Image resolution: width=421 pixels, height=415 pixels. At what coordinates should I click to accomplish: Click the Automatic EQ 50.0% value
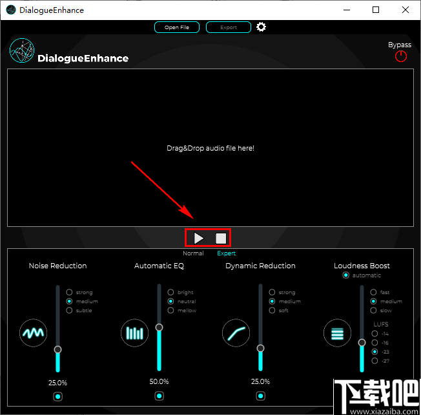[x=159, y=381]
